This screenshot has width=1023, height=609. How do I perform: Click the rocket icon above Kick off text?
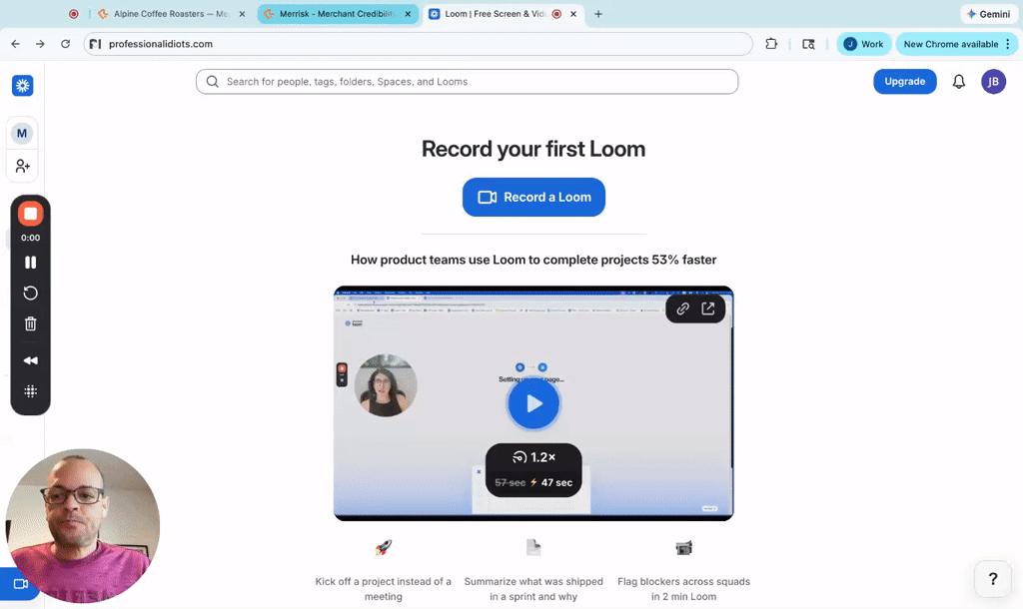click(383, 548)
